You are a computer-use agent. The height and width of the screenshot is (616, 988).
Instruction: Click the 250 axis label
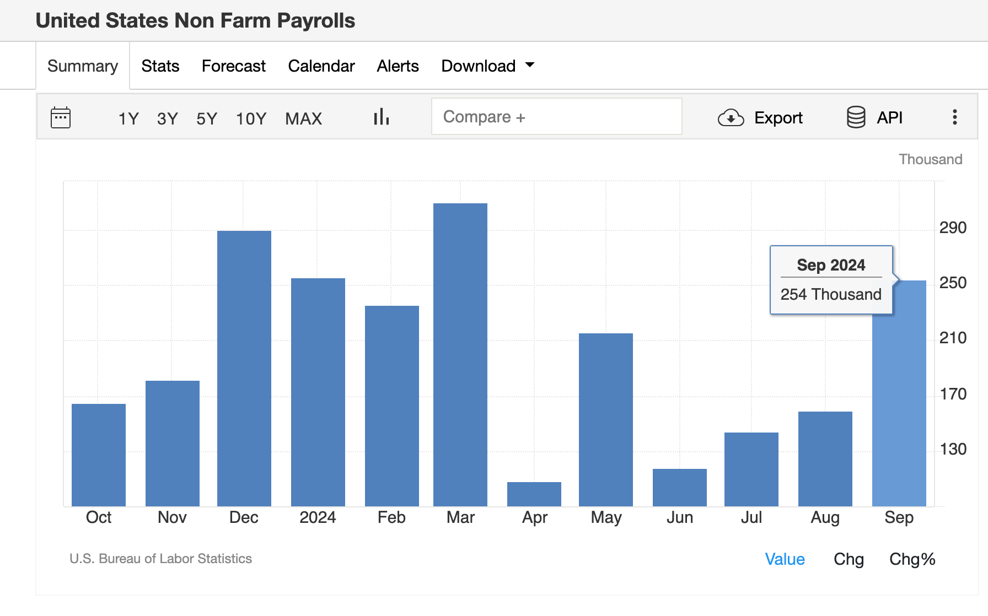(x=953, y=283)
